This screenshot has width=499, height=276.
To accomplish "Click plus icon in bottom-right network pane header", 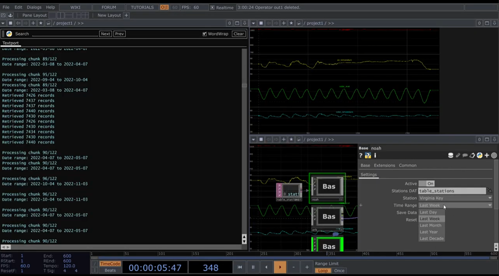I will pyautogui.click(x=284, y=140).
